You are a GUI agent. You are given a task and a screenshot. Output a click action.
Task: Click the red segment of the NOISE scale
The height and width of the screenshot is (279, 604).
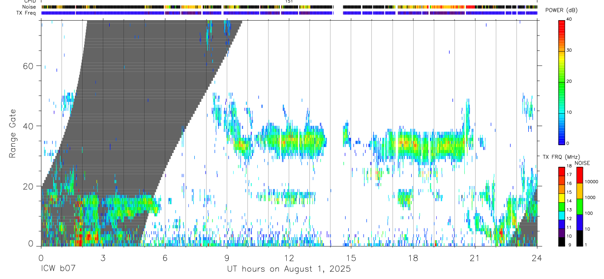[580, 175]
